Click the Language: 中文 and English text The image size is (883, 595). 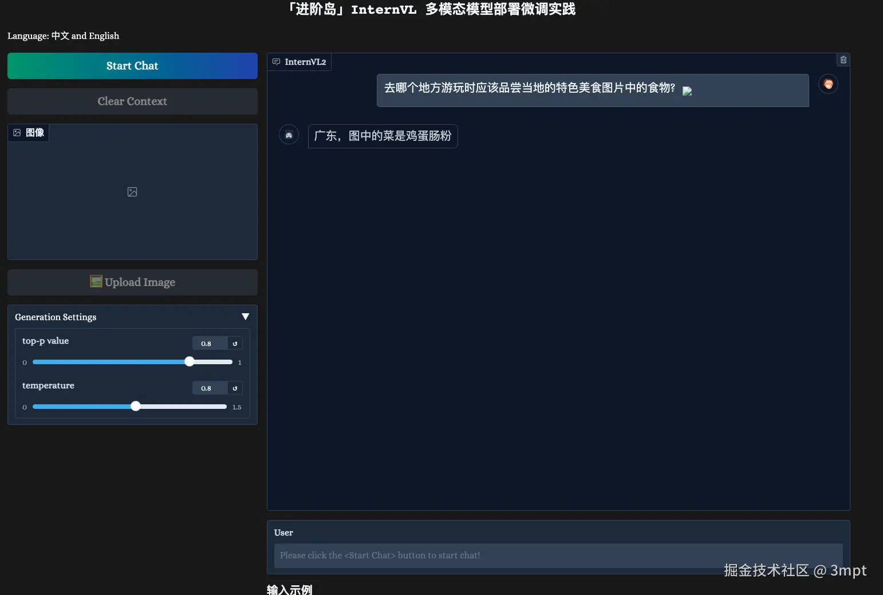pos(64,36)
